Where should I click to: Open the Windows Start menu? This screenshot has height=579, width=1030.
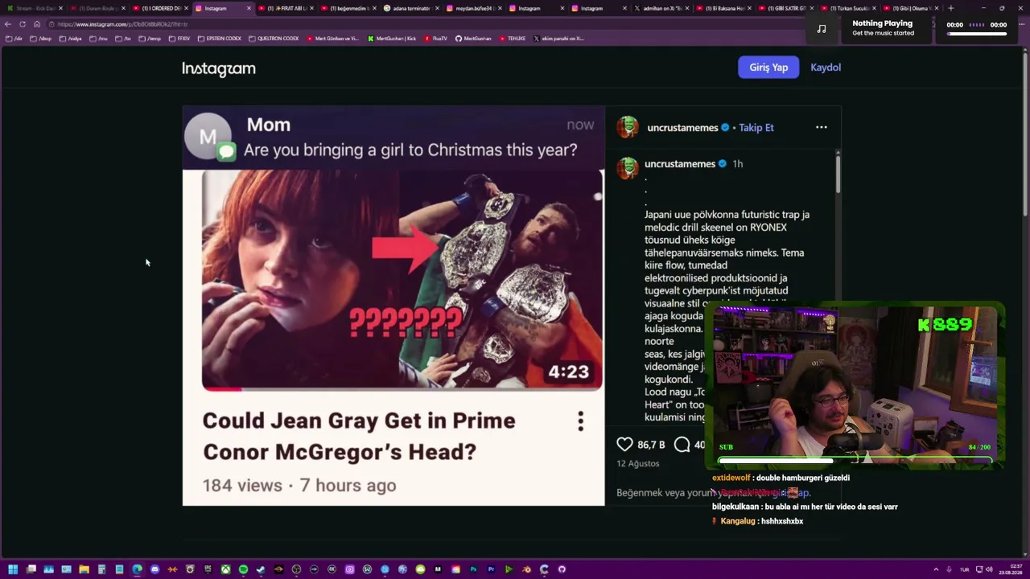pyautogui.click(x=13, y=569)
